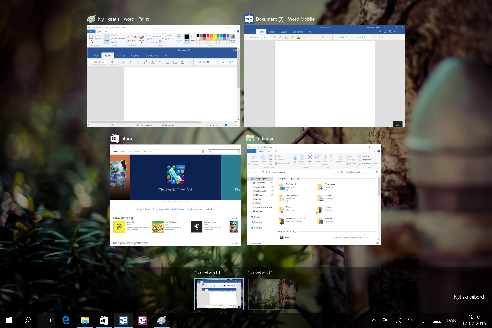
Task: Click the Paint zoom slider handle
Action: click(x=226, y=125)
